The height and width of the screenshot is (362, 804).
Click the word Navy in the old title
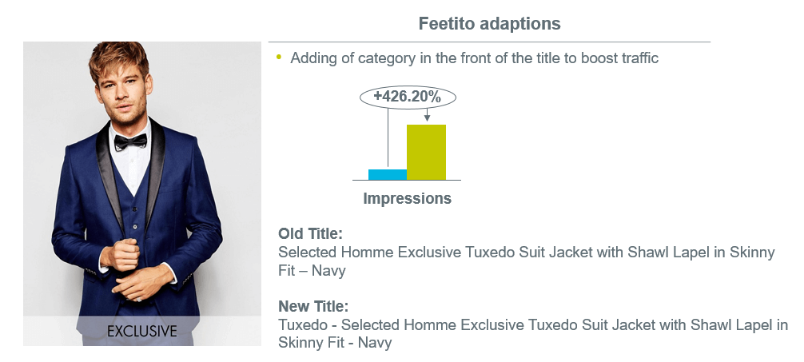[x=328, y=271]
